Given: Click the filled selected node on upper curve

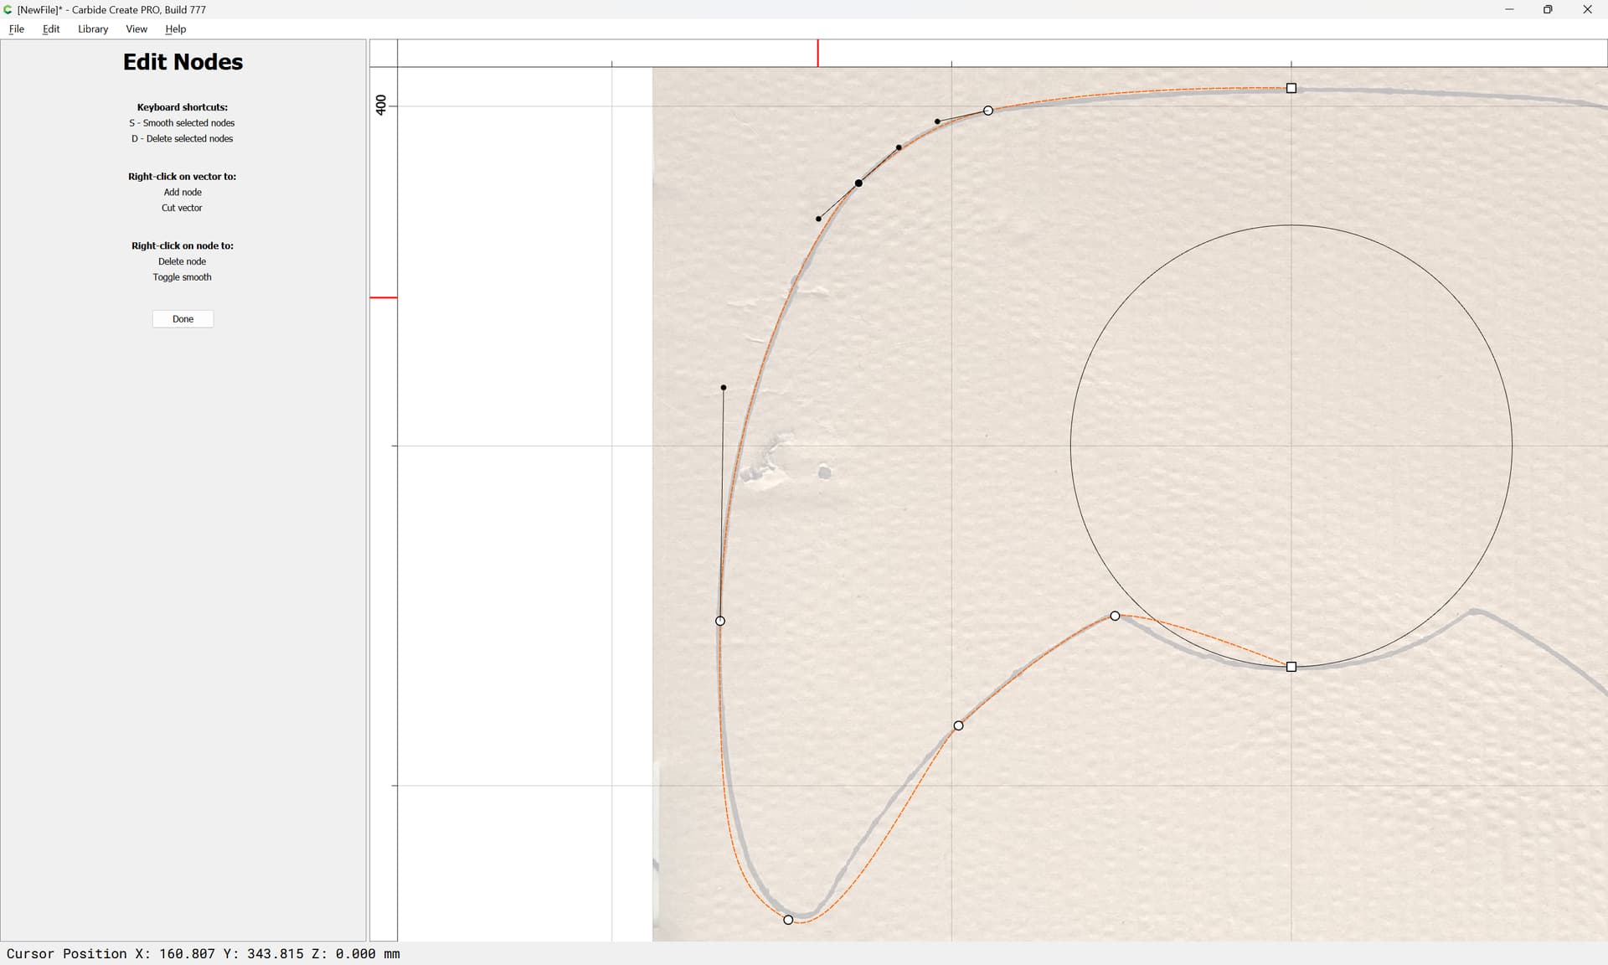Looking at the screenshot, I should [x=858, y=183].
